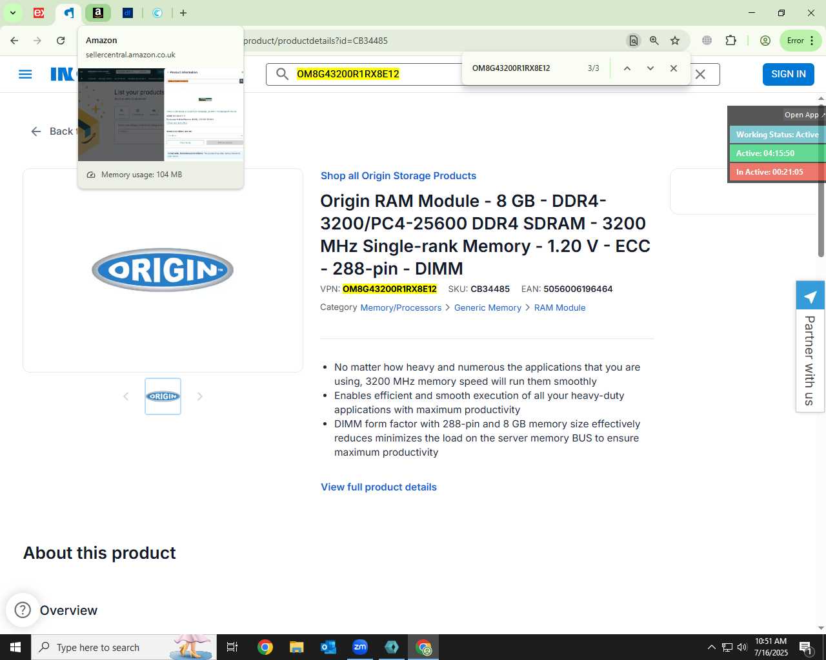The width and height of the screenshot is (826, 660).
Task: Open the zoom magnifier icon in address bar
Action: (x=654, y=41)
